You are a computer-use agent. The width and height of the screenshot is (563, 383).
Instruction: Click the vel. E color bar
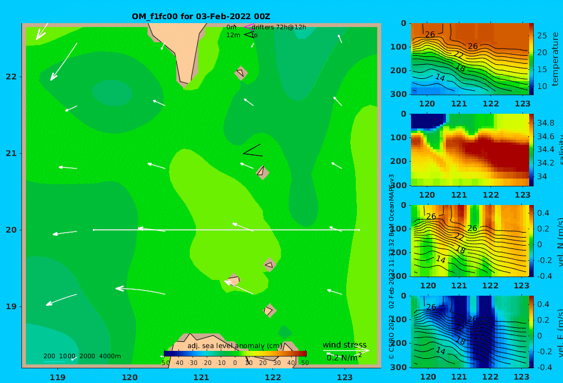(x=531, y=332)
